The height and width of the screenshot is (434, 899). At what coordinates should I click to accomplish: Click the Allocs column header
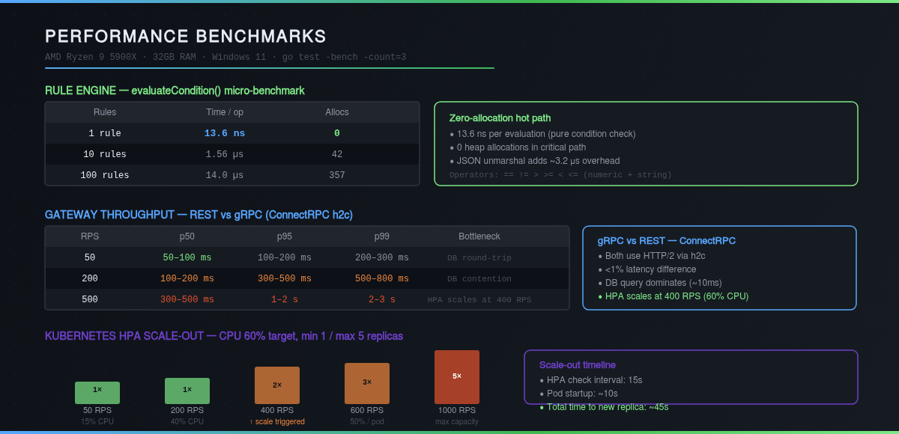tap(336, 111)
